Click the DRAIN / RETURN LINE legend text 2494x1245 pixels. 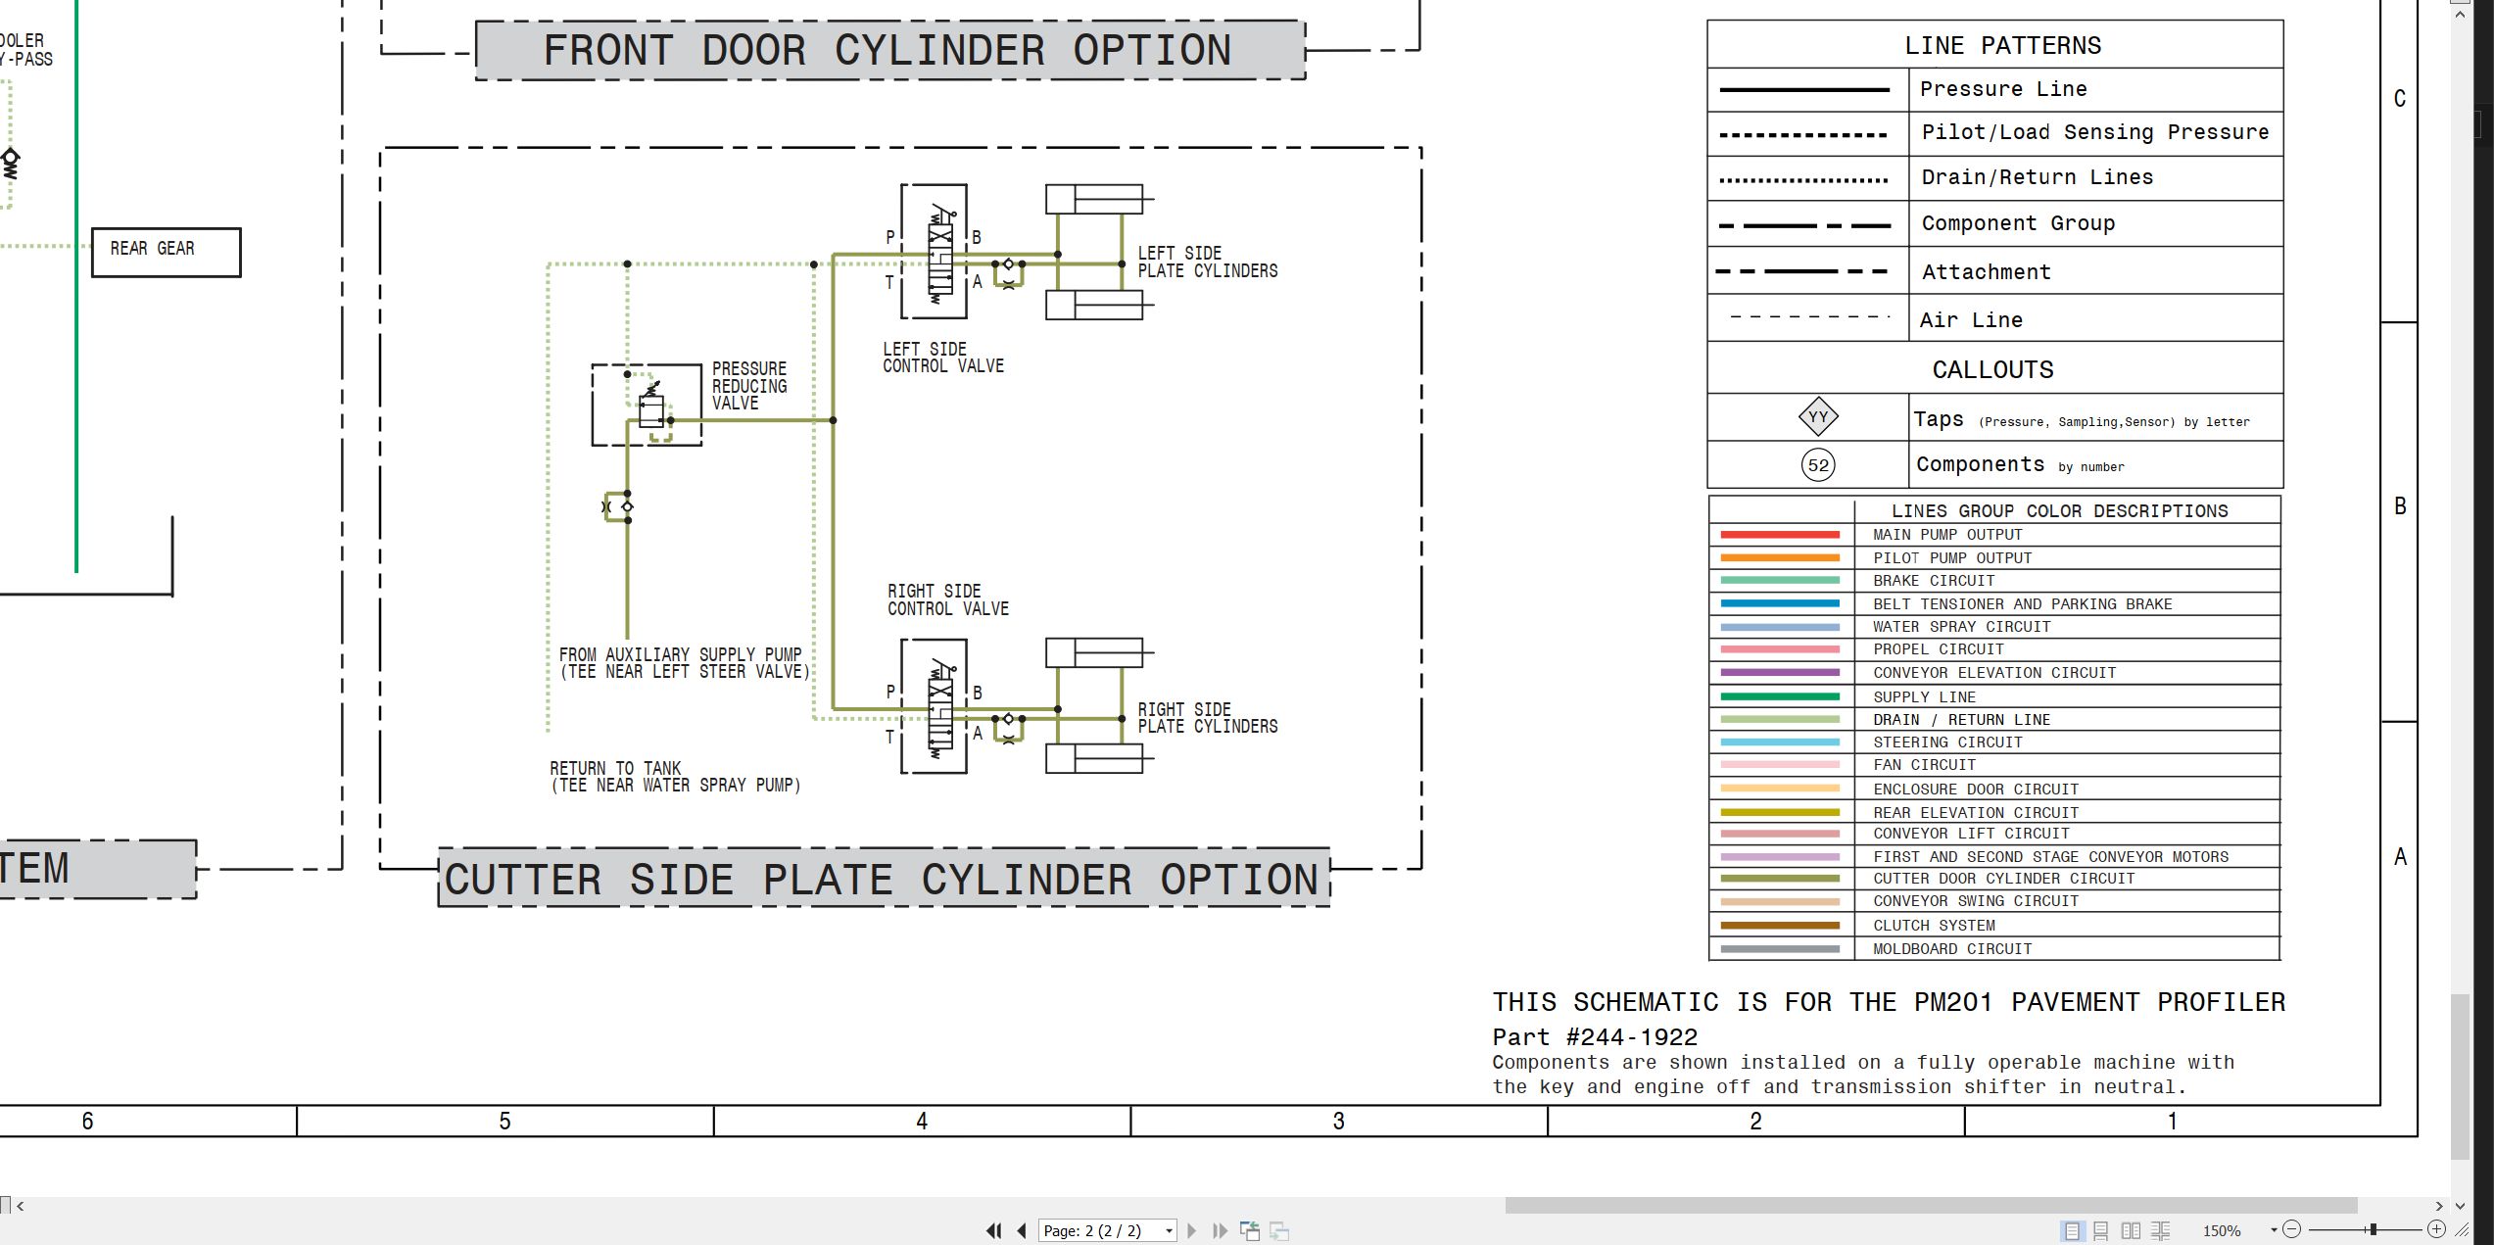pos(1961,720)
